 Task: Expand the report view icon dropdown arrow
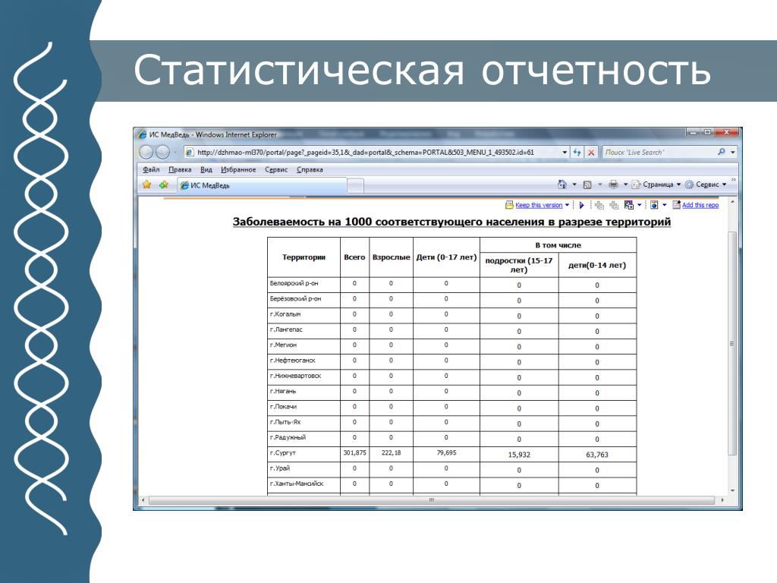(x=639, y=205)
